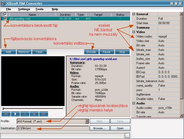
Task: Open the Settings menu
Action: 24,9
